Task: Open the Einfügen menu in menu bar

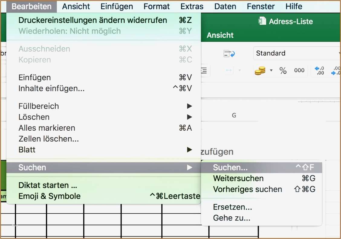Action: click(117, 7)
